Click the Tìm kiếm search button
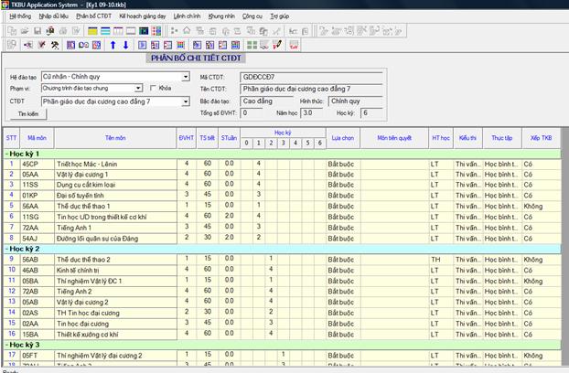This screenshot has height=373, width=569. [x=27, y=113]
